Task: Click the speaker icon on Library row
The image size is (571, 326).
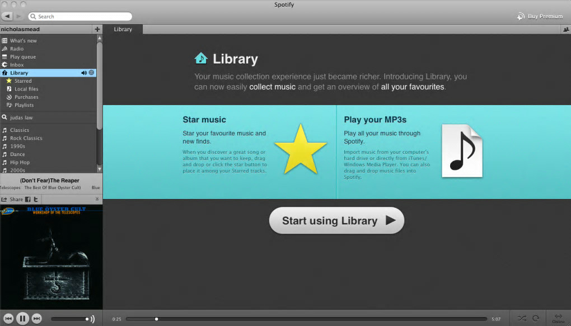Action: [x=84, y=73]
